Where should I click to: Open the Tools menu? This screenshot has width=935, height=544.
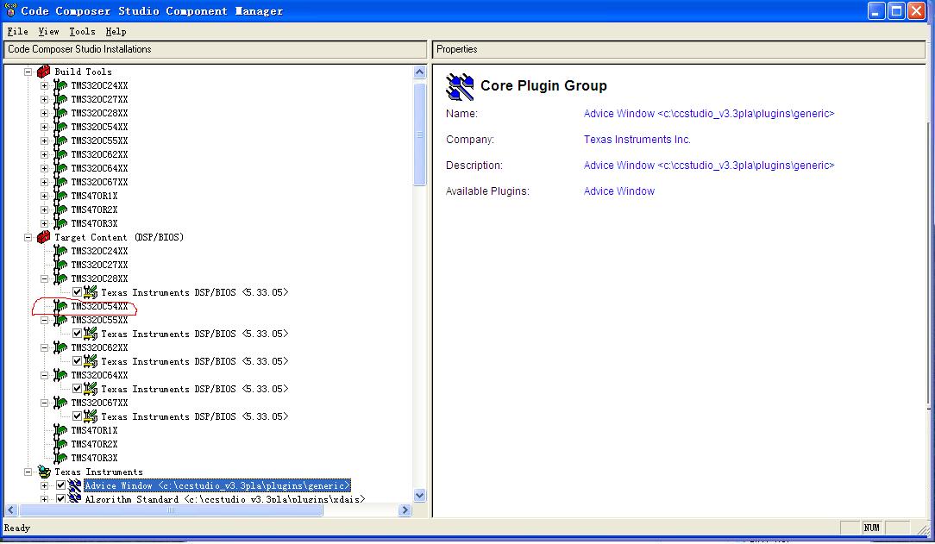tap(82, 32)
